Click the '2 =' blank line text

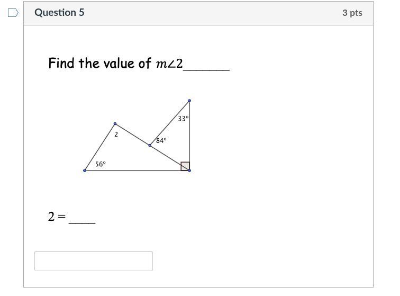pyautogui.click(x=71, y=217)
